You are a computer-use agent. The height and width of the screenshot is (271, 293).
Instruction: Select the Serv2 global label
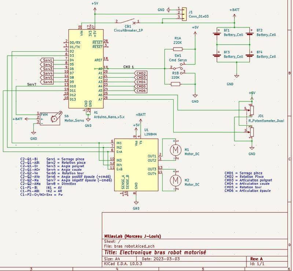[47, 64]
